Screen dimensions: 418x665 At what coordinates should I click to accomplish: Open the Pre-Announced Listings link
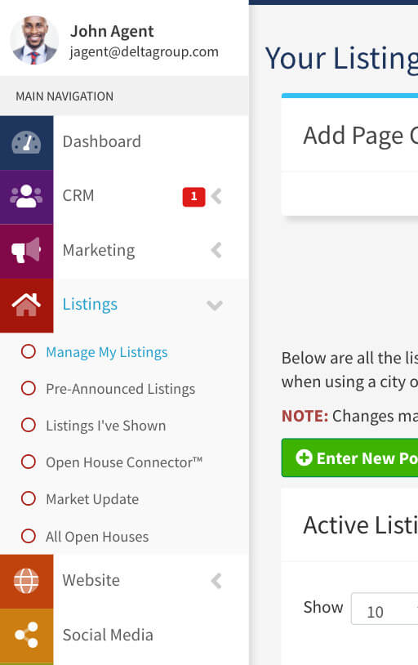pyautogui.click(x=120, y=389)
